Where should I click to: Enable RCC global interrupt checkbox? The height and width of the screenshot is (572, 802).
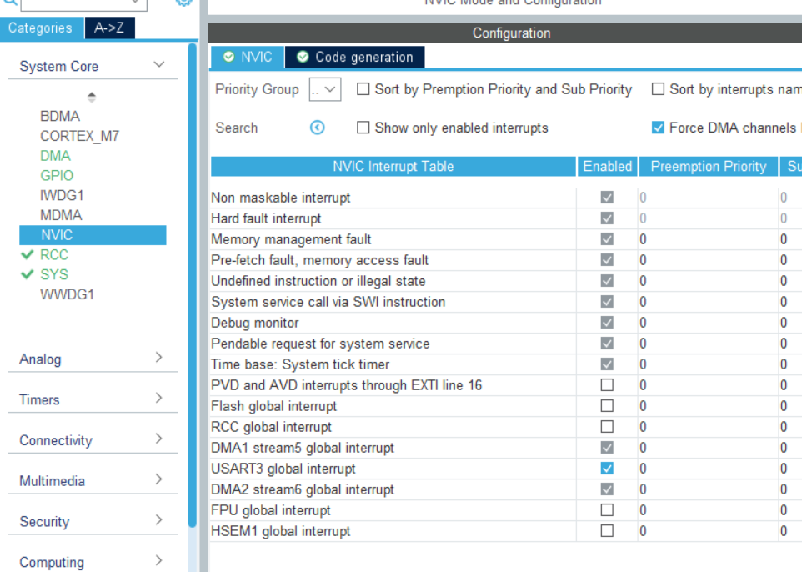click(607, 427)
